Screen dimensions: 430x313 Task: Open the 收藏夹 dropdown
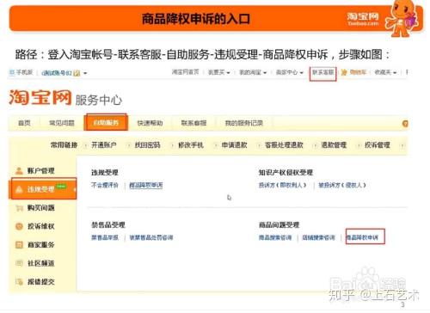point(385,72)
